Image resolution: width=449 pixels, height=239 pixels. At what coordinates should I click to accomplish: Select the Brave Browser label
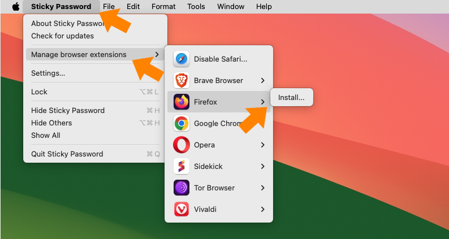[x=218, y=80]
